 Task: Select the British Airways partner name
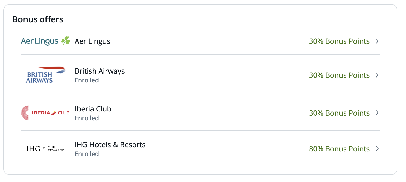pos(100,71)
